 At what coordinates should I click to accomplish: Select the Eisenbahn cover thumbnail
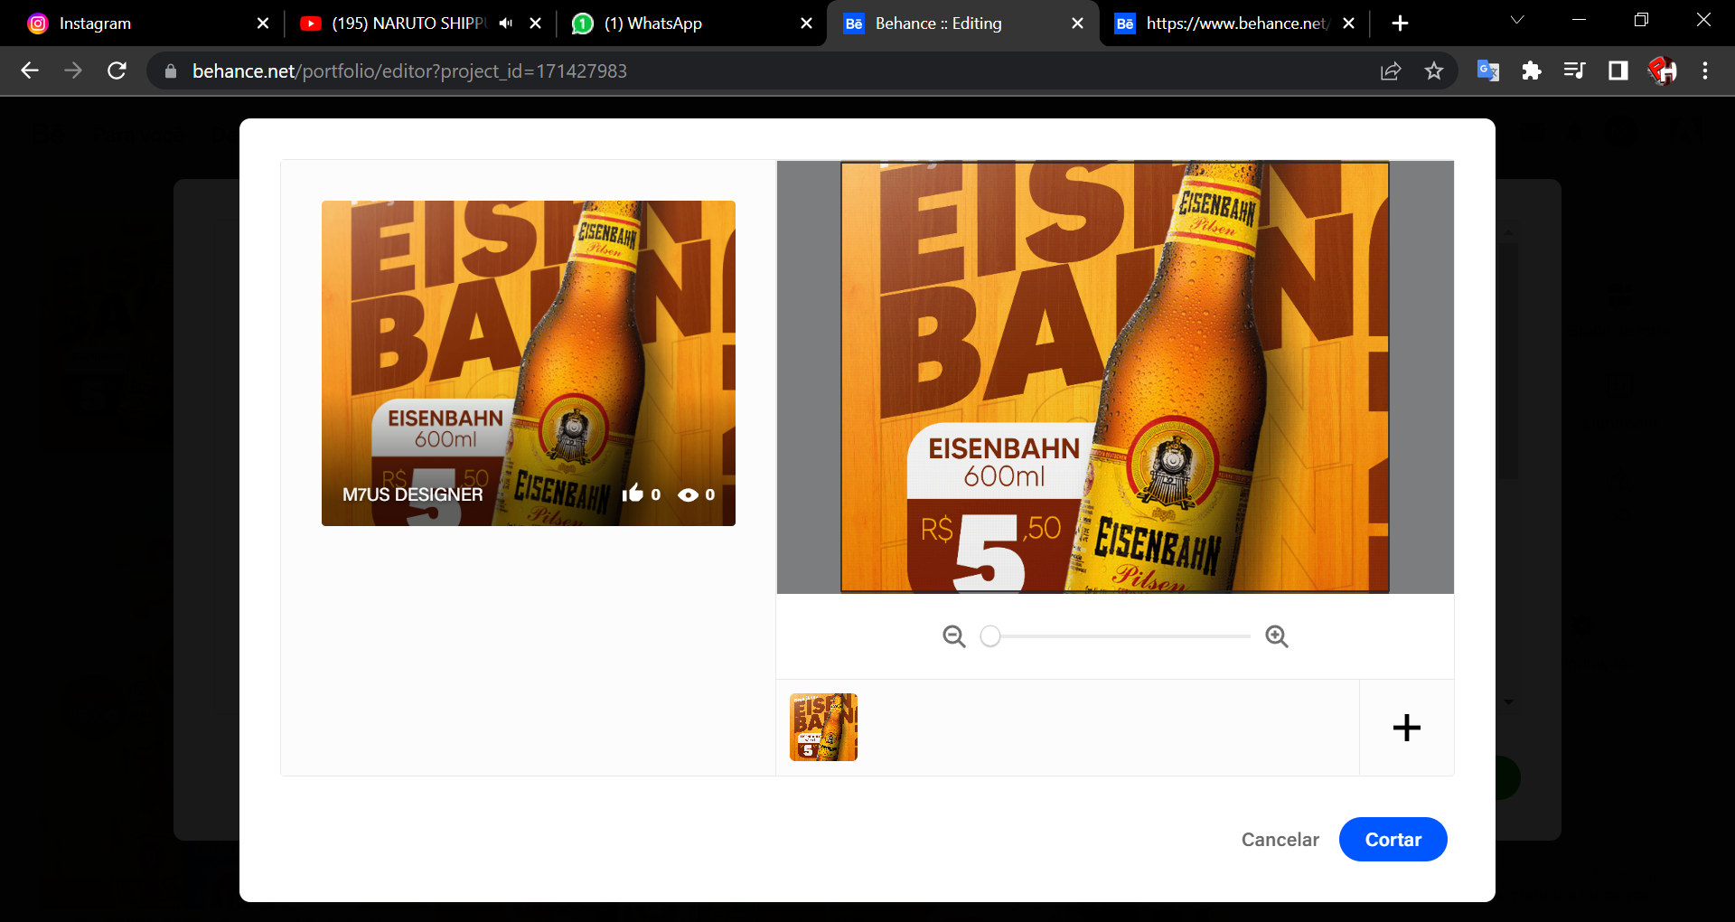(823, 728)
